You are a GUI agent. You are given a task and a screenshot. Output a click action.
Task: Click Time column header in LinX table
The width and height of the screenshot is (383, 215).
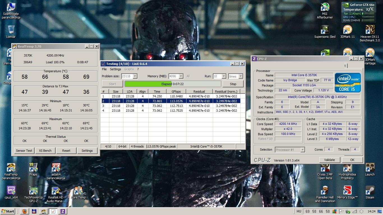pos(157,92)
